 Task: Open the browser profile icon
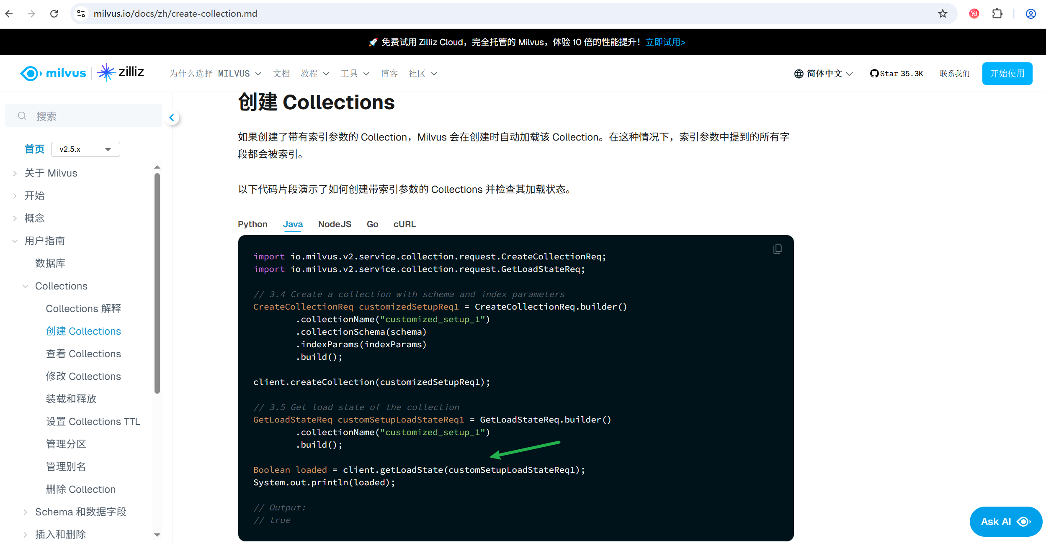click(1031, 14)
